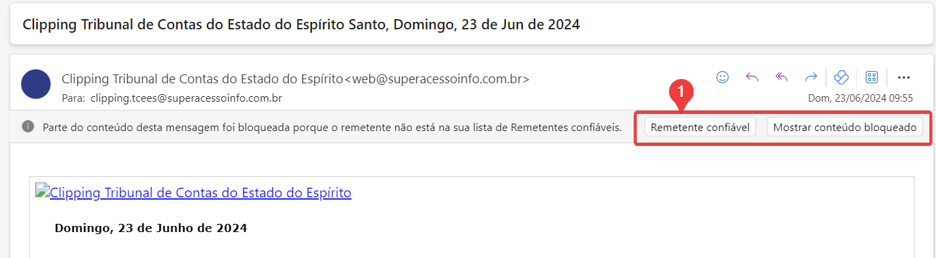The height and width of the screenshot is (258, 936).
Task: Show blocked content with Mostrar conteúdo bloqueado
Action: 845,127
